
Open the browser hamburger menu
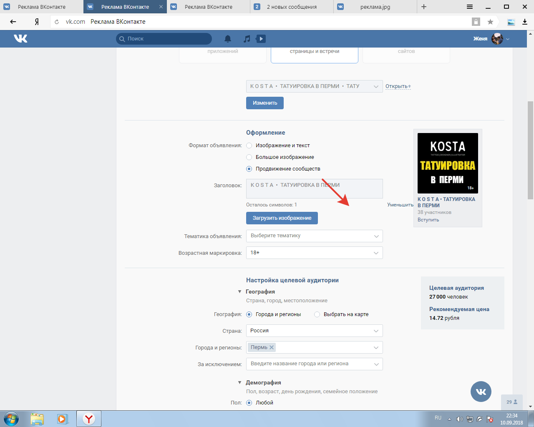(x=470, y=7)
